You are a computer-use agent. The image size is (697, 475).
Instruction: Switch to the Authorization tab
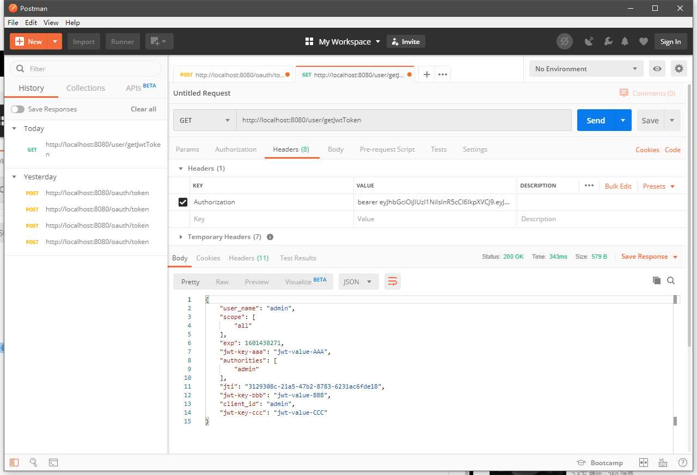pos(236,149)
